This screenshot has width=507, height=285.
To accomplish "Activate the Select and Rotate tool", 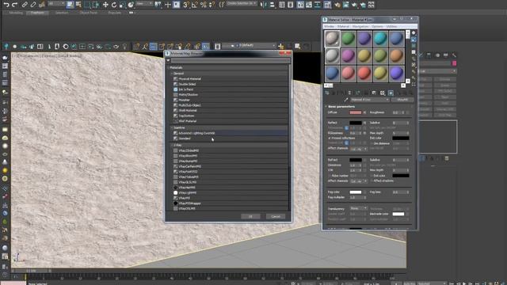I will click(114, 5).
